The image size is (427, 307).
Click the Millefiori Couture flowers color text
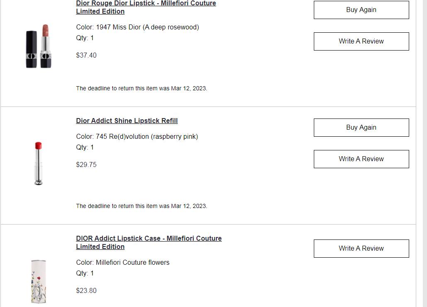pyautogui.click(x=123, y=262)
